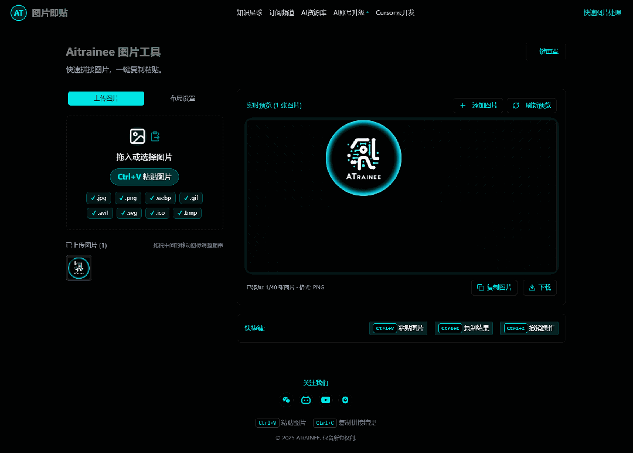The width and height of the screenshot is (633, 453).
Task: Open 订阅频道 in the top navigation
Action: point(282,13)
